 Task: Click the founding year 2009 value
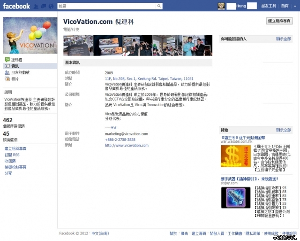click(x=109, y=73)
